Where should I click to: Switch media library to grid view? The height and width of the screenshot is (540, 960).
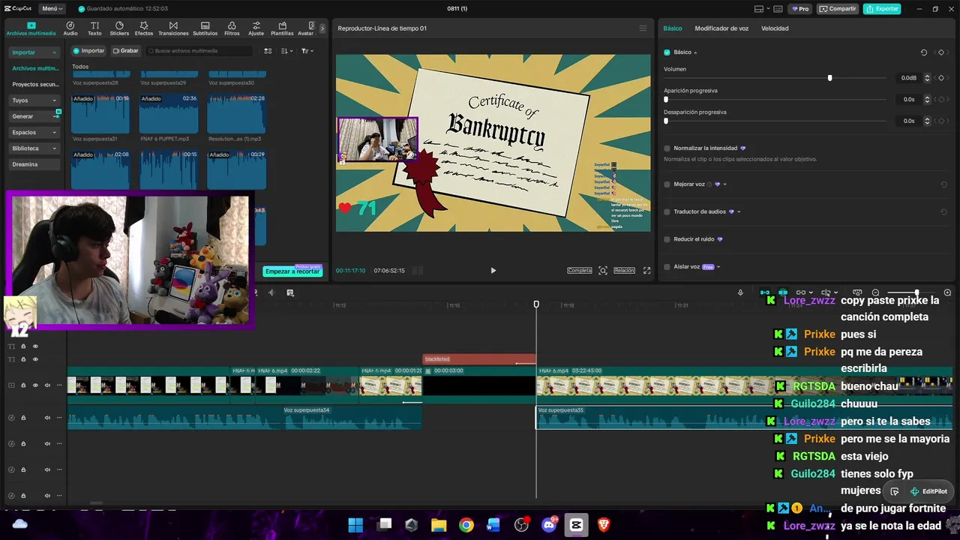(x=268, y=51)
